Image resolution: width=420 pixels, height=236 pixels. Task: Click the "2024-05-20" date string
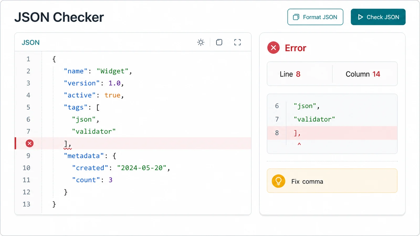tap(142, 168)
